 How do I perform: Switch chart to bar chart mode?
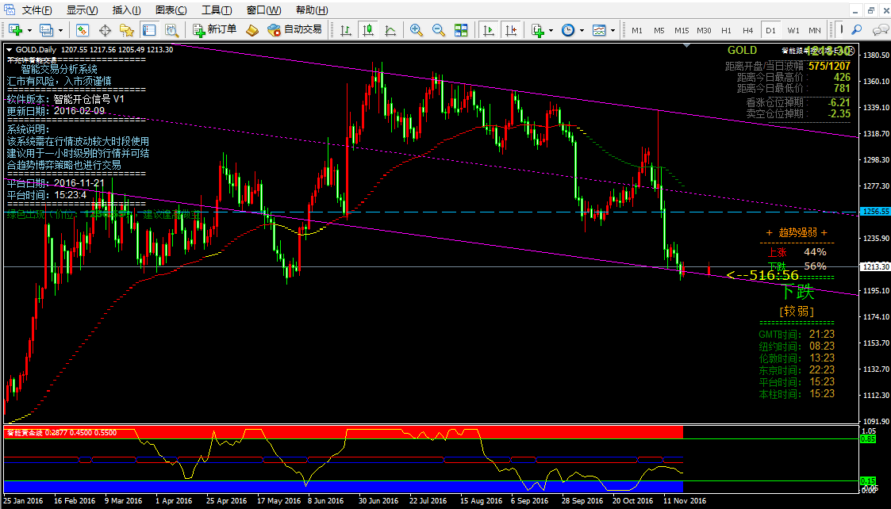[x=346, y=30]
